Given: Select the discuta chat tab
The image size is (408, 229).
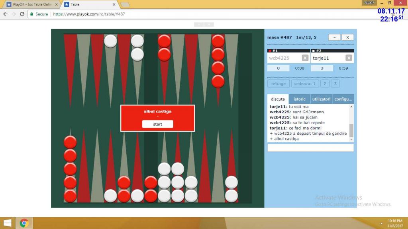Looking at the screenshot, I should pos(278,99).
